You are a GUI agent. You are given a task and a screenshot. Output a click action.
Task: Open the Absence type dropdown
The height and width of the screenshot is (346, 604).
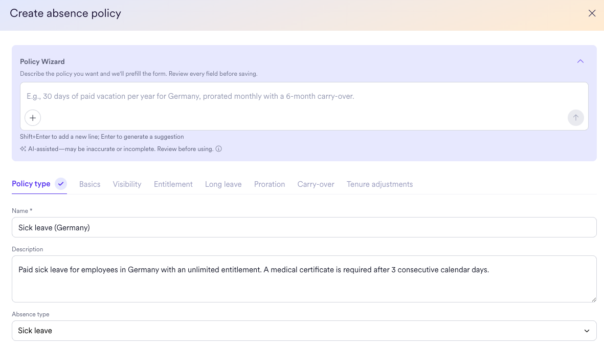tap(304, 331)
